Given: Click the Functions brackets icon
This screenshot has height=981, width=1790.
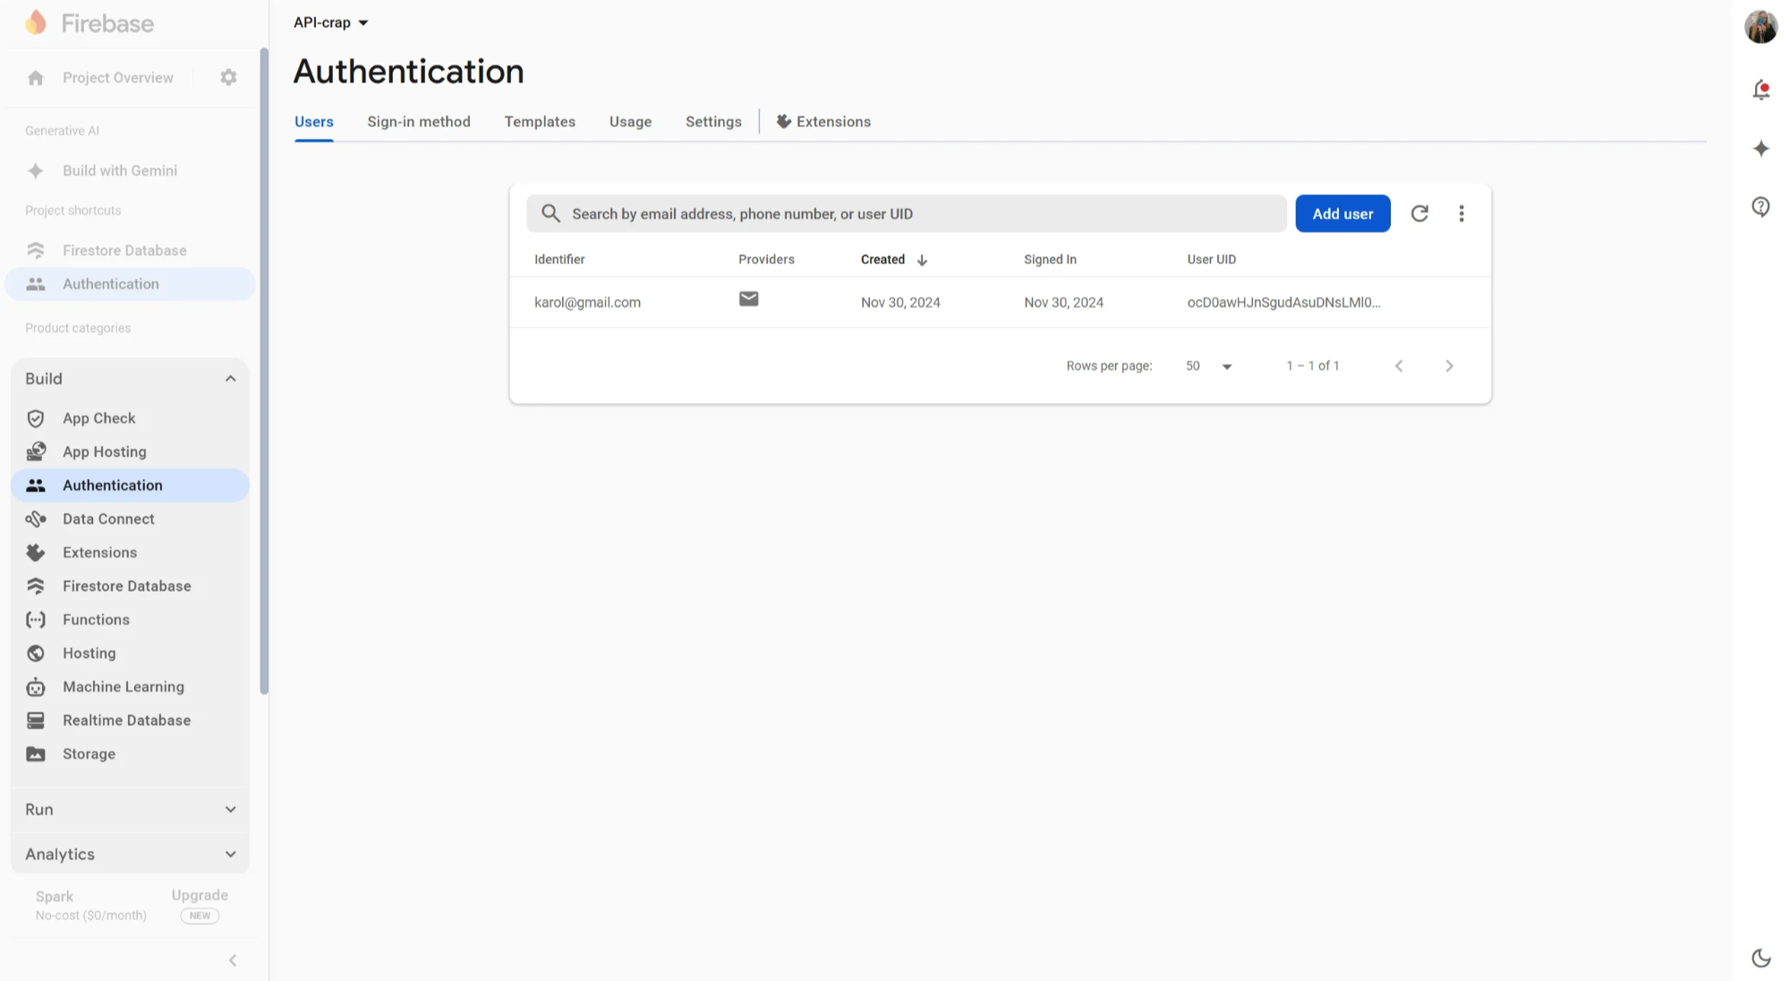Looking at the screenshot, I should coord(36,619).
